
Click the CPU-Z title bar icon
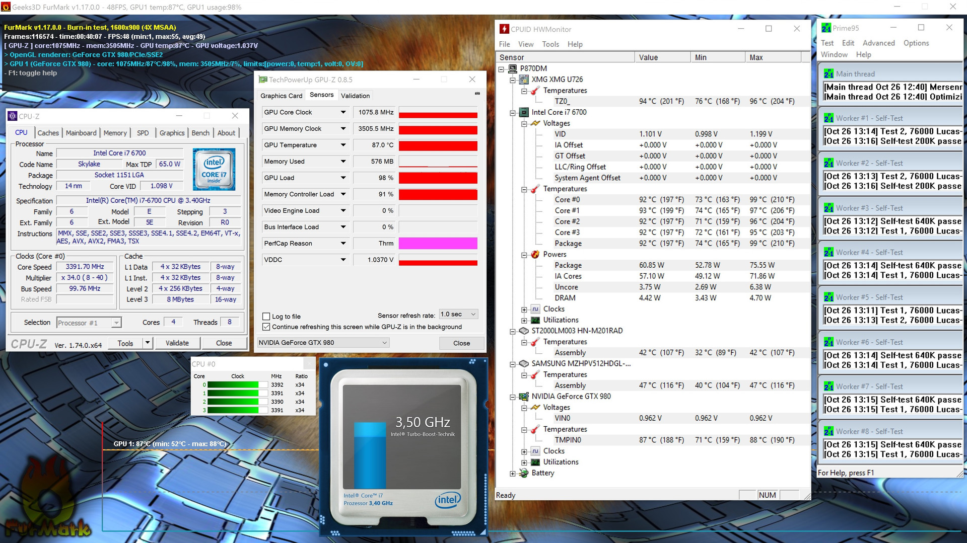(13, 116)
